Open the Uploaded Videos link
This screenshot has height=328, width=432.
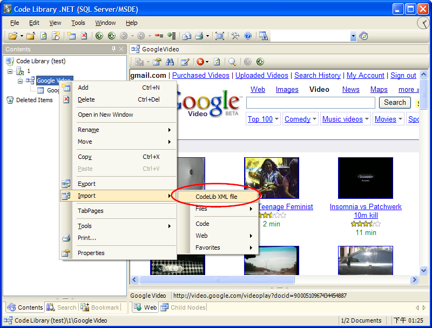(262, 75)
